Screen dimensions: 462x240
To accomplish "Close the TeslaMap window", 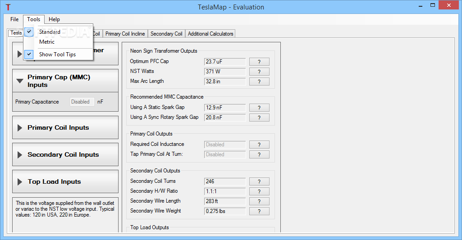I will tap(449, 5).
